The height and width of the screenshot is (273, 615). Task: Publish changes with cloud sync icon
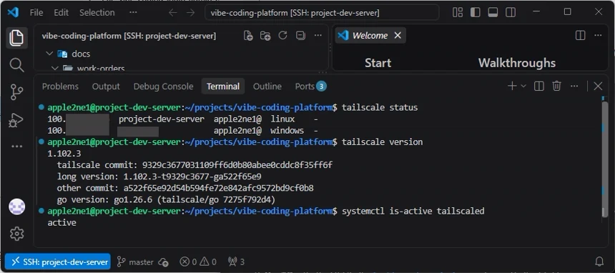pos(164,262)
